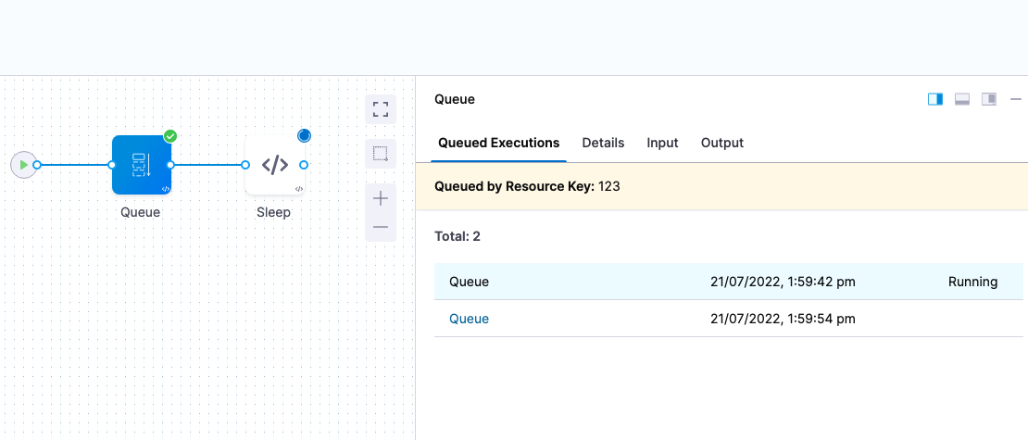Zoom in on the pipeline canvas

click(381, 198)
